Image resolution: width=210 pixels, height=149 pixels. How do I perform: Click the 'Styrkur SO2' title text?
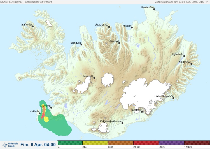click(26, 2)
